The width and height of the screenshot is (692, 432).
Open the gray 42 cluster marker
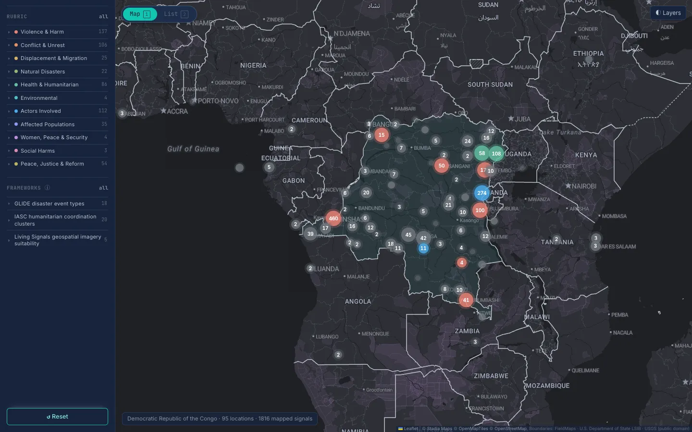[423, 238]
